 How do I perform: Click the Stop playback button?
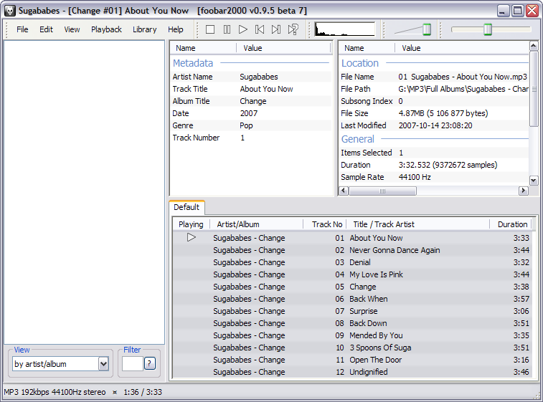(x=210, y=29)
